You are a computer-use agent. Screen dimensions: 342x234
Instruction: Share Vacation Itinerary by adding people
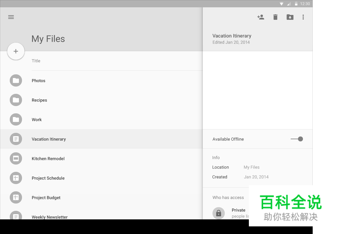[261, 17]
